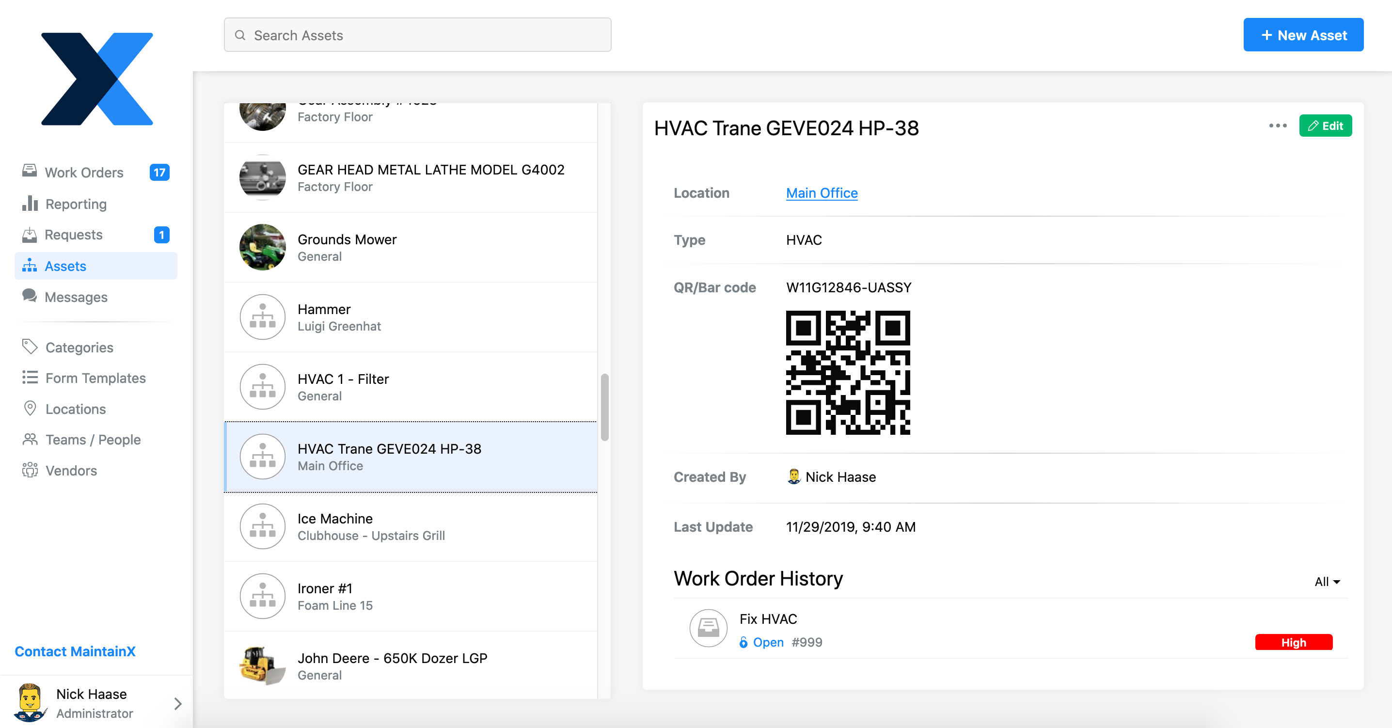Open more options ellipsis menu
Image resolution: width=1392 pixels, height=728 pixels.
coord(1278,126)
